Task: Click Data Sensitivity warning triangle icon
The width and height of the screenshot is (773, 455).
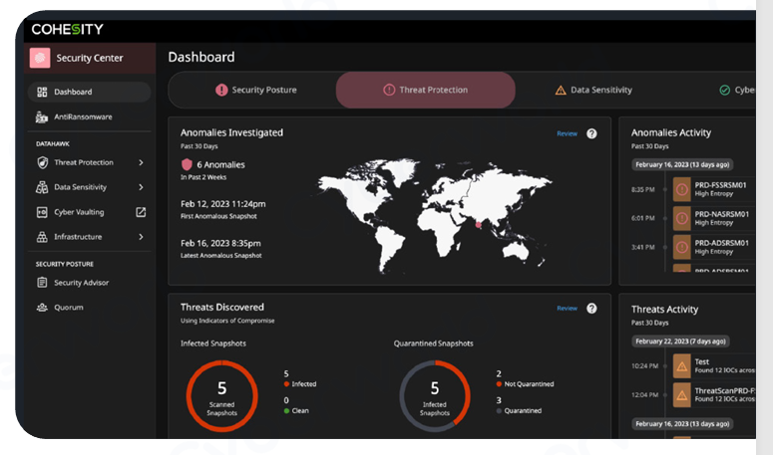Action: pyautogui.click(x=561, y=91)
